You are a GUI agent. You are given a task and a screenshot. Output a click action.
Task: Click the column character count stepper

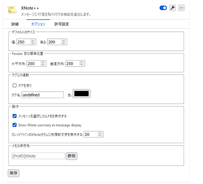[100, 134]
